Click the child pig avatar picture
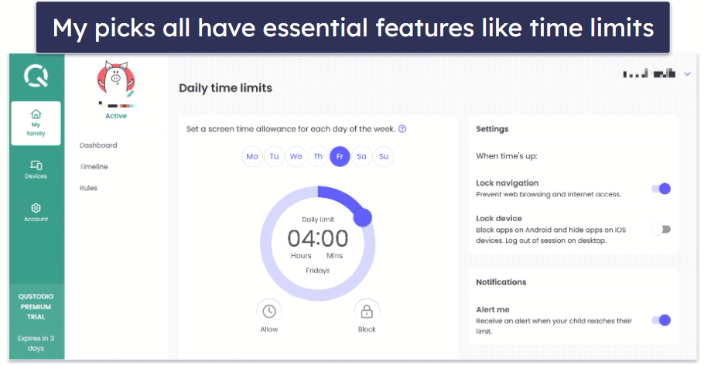The width and height of the screenshot is (704, 365). tap(116, 80)
